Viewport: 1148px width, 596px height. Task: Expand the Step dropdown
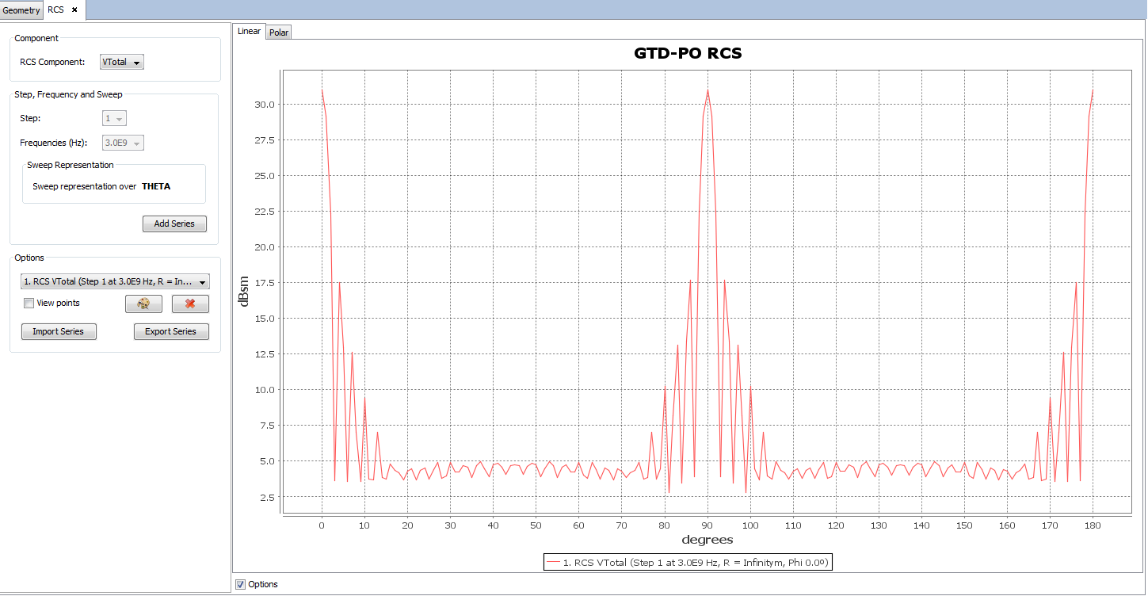tap(115, 118)
